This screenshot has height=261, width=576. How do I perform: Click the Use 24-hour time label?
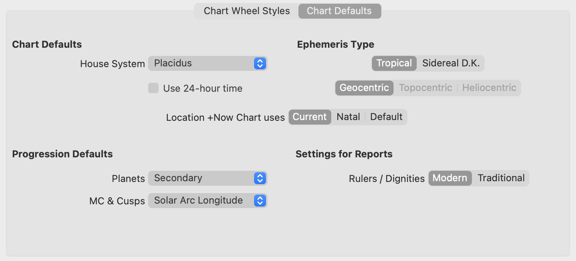pyautogui.click(x=203, y=89)
